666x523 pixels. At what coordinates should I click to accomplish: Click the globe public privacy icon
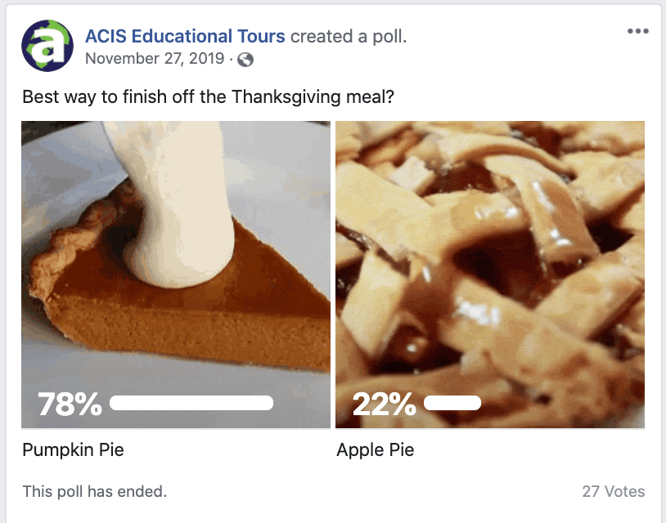point(245,60)
